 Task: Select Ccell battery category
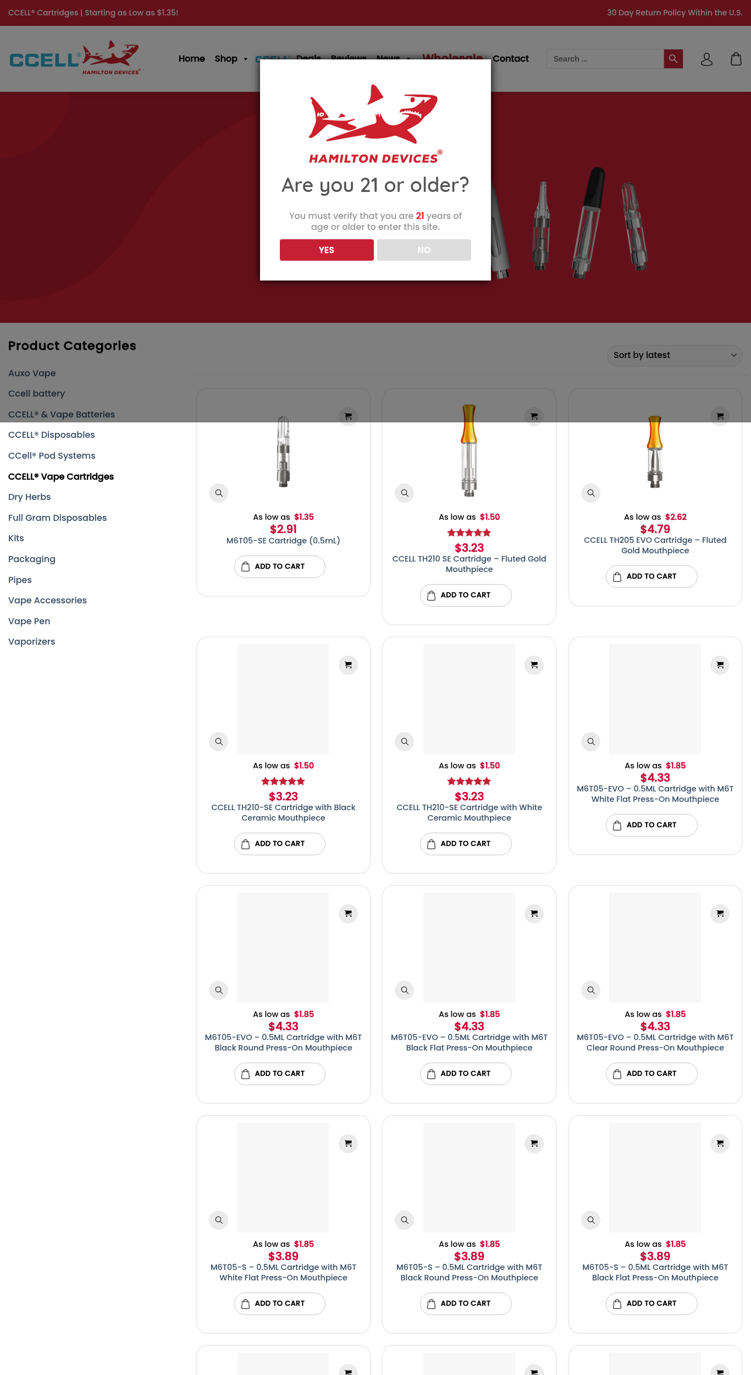point(36,393)
